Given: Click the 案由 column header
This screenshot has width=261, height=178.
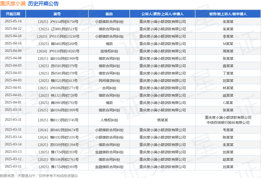Looking at the screenshot, I should (x=109, y=14).
